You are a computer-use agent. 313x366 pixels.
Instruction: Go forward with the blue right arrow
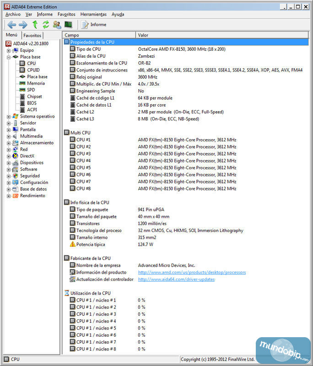(x=23, y=25)
